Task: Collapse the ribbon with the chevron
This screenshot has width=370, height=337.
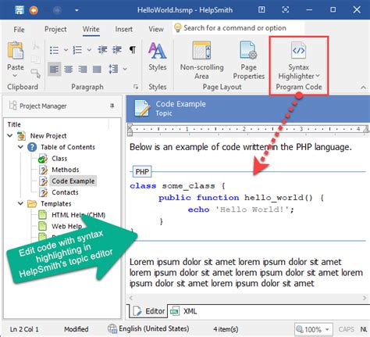Action: point(363,88)
